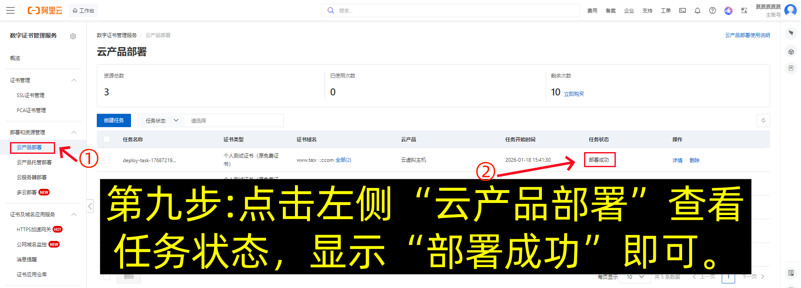801x288 pixels.
Task: Open settings gear beside 数字证书管理服务
Action: click(x=73, y=36)
